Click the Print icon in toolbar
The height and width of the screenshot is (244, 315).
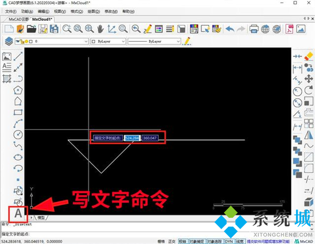pos(254,28)
